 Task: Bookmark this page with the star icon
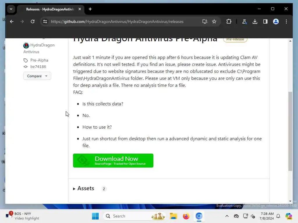(x=214, y=21)
